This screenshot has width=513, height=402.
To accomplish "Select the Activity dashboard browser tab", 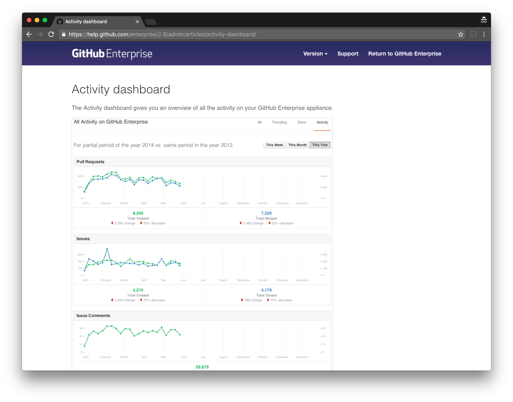I will (98, 22).
